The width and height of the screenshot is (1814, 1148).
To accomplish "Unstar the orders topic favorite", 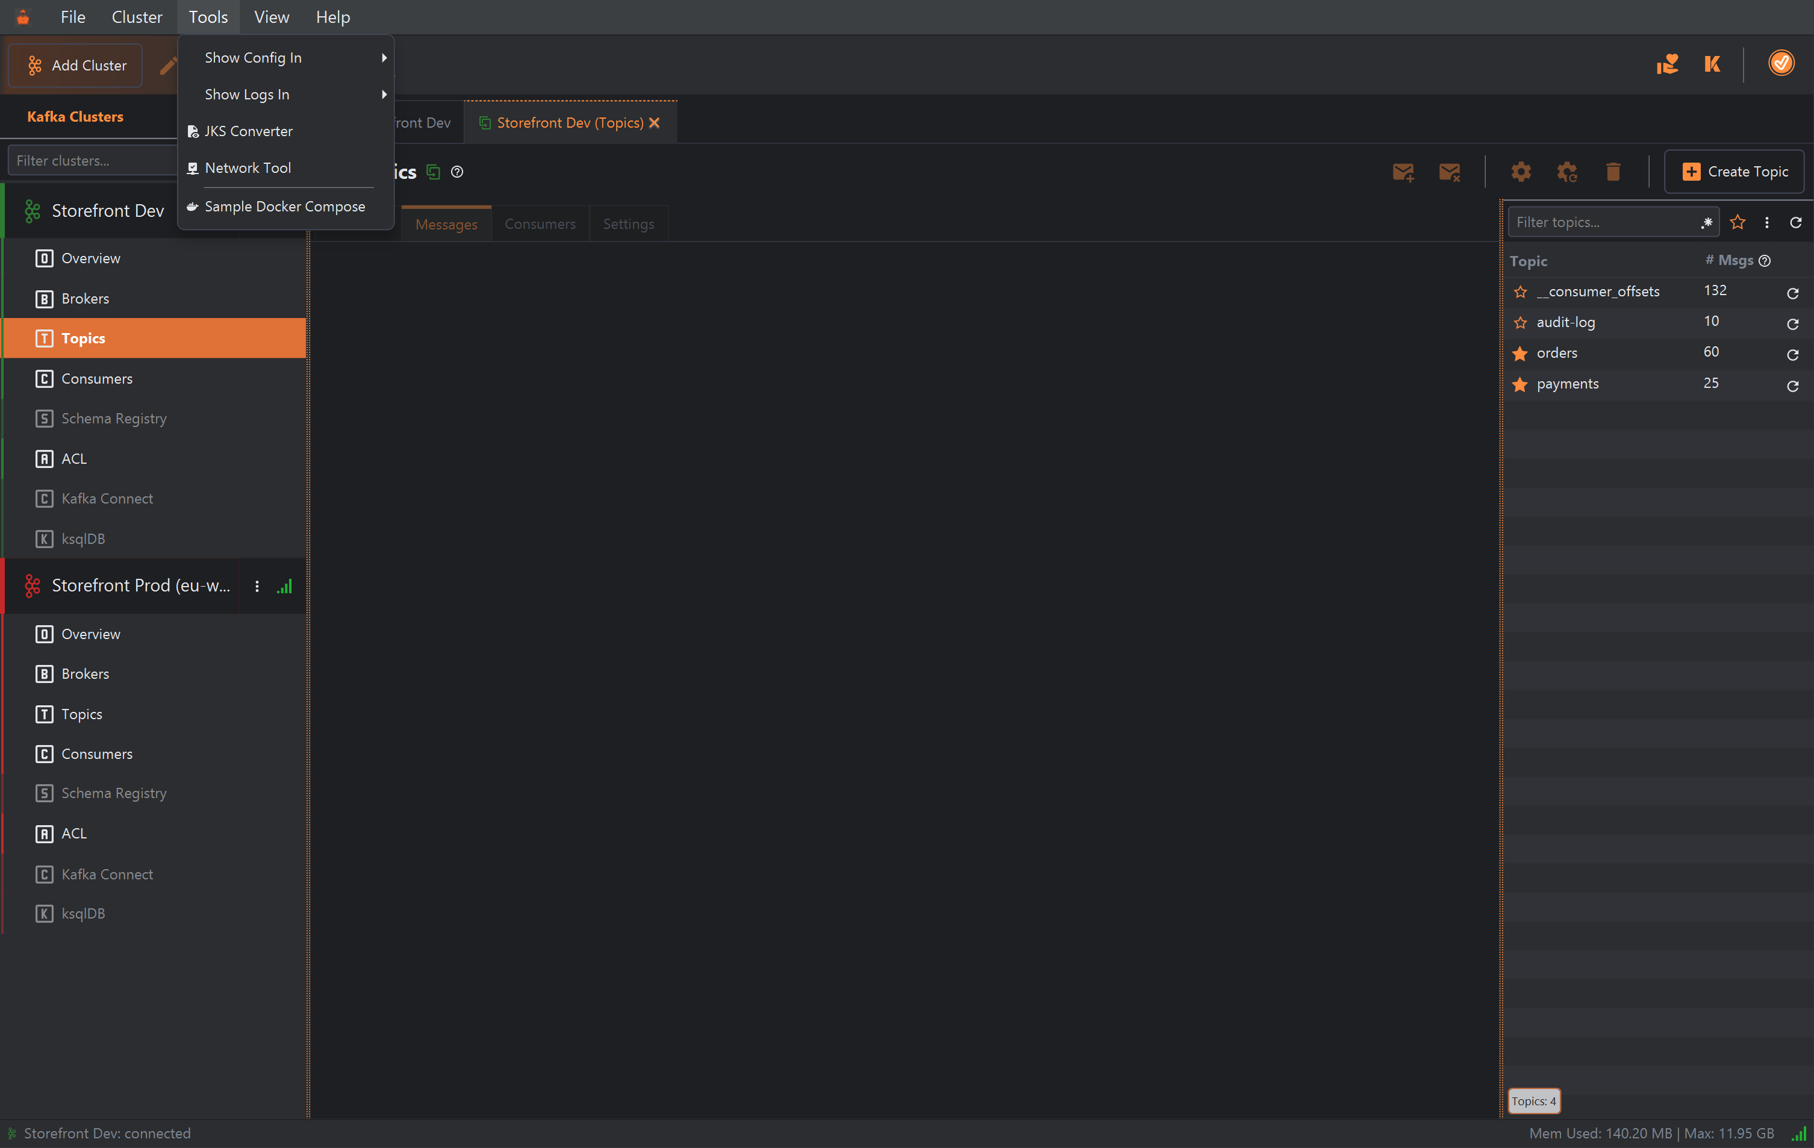I will [x=1520, y=354].
